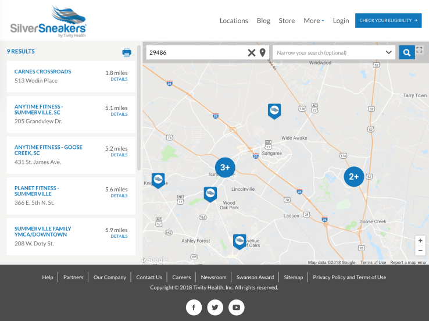Click the location pin icon in search box

[263, 53]
